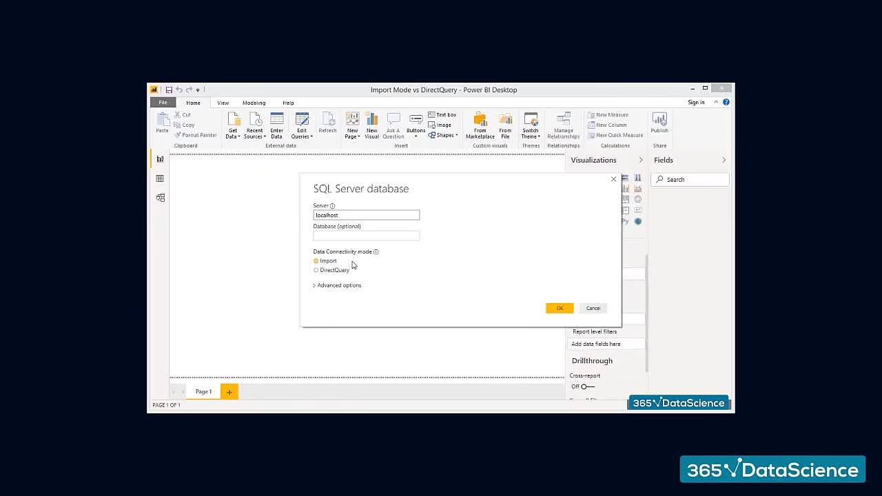The width and height of the screenshot is (882, 496).
Task: Click the Server info icon
Action: point(332,206)
